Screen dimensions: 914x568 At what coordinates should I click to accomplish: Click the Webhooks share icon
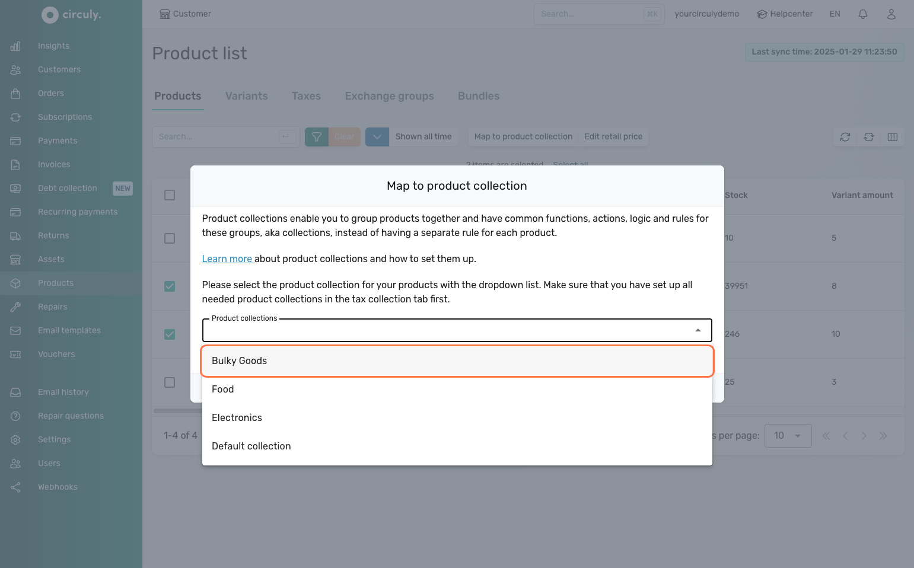(x=15, y=487)
